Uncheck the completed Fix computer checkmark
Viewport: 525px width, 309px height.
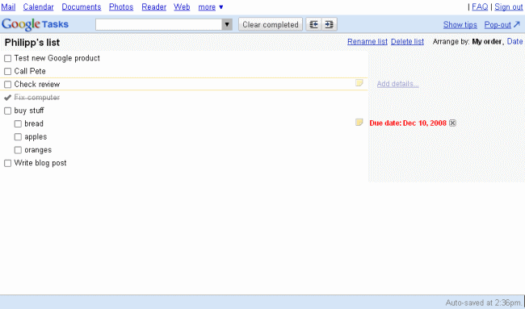click(8, 98)
